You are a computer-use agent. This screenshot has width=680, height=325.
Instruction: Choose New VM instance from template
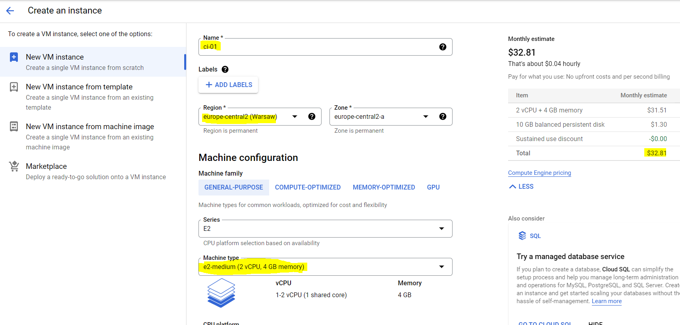(93, 97)
